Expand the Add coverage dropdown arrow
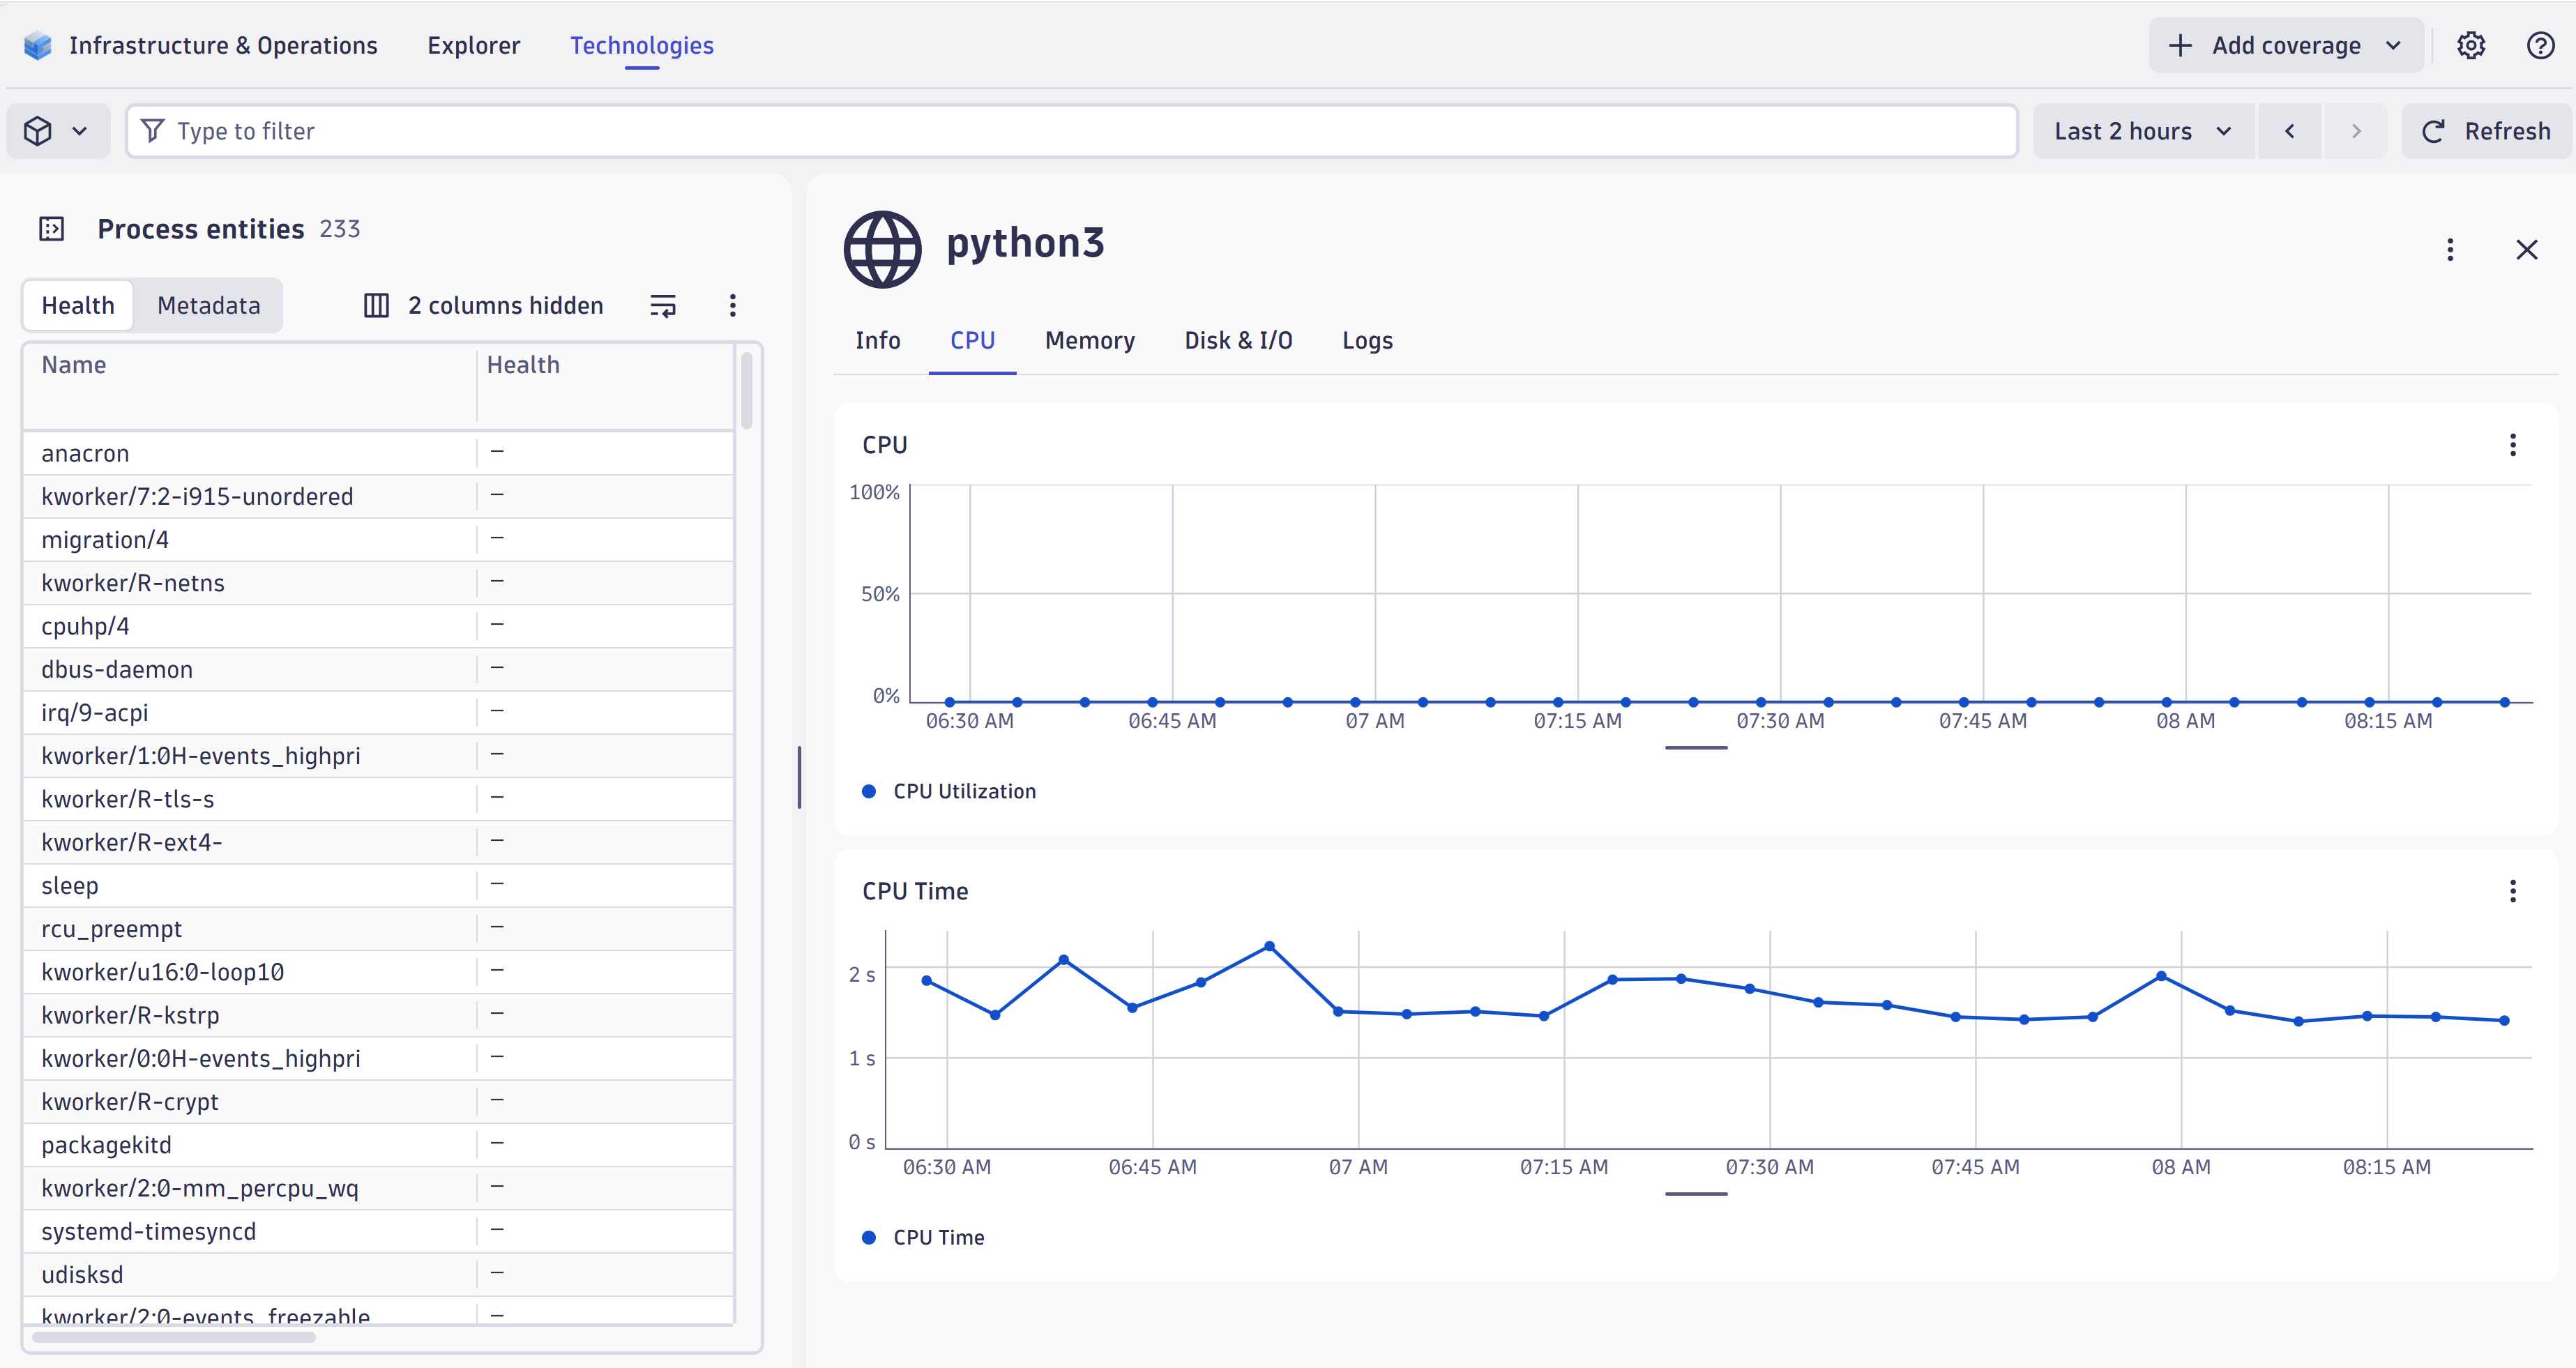This screenshot has width=2576, height=1368. click(2392, 45)
